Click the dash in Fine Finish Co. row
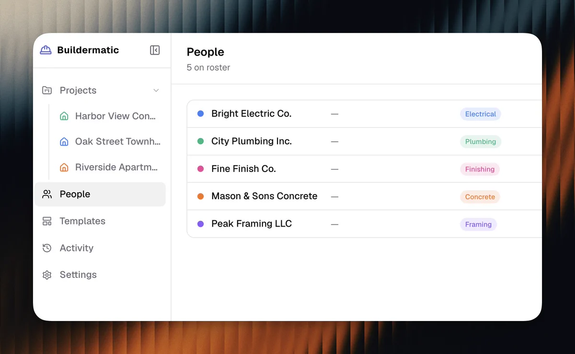The image size is (575, 354). pyautogui.click(x=334, y=169)
